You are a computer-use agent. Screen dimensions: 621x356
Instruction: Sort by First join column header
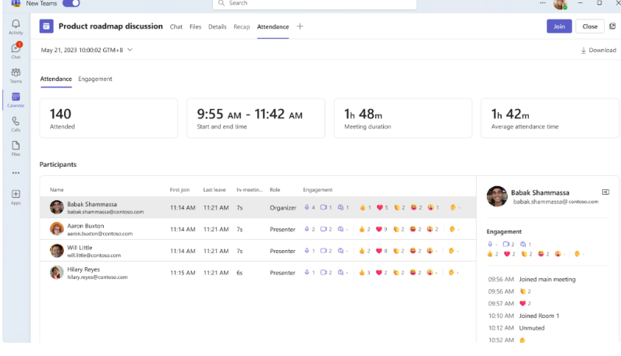pos(179,190)
